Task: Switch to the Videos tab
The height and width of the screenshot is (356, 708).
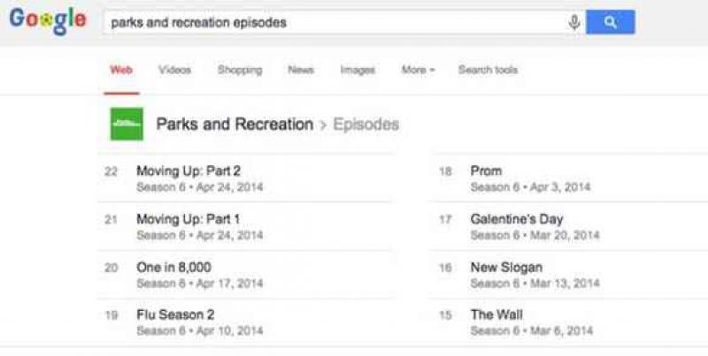Action: coord(174,70)
